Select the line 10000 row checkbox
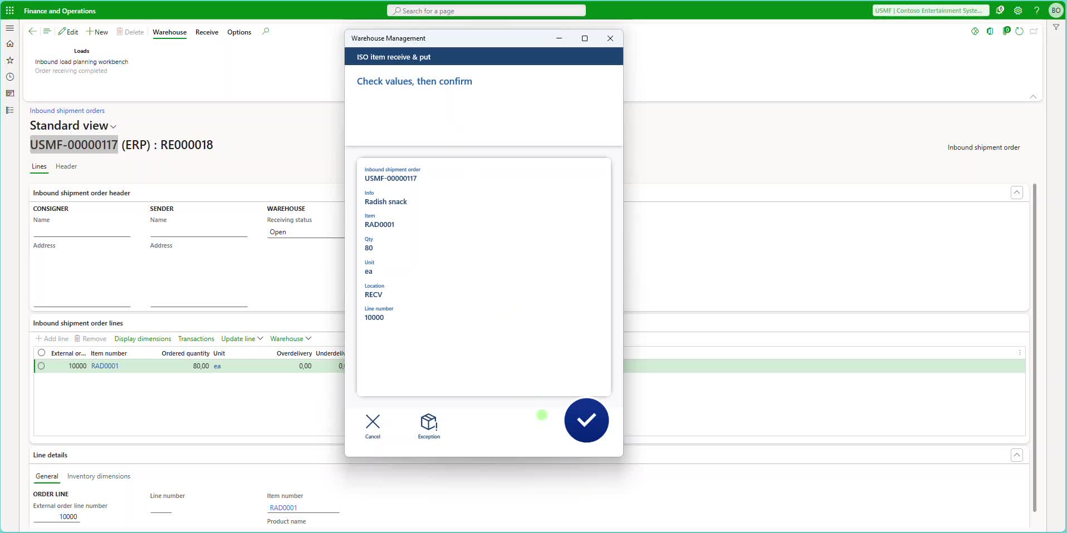 pyautogui.click(x=42, y=367)
